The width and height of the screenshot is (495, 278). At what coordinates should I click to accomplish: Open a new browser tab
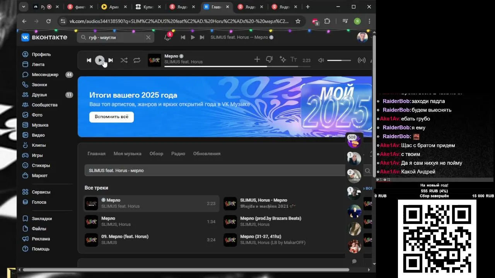pos(308,7)
